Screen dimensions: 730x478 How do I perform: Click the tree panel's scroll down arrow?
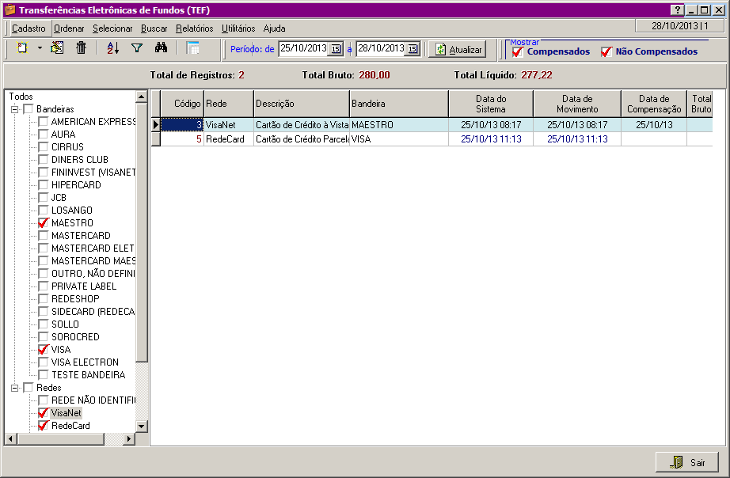[x=142, y=426]
